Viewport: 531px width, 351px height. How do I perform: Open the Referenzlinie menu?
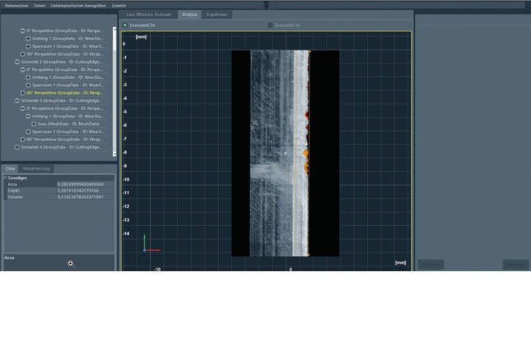point(17,5)
